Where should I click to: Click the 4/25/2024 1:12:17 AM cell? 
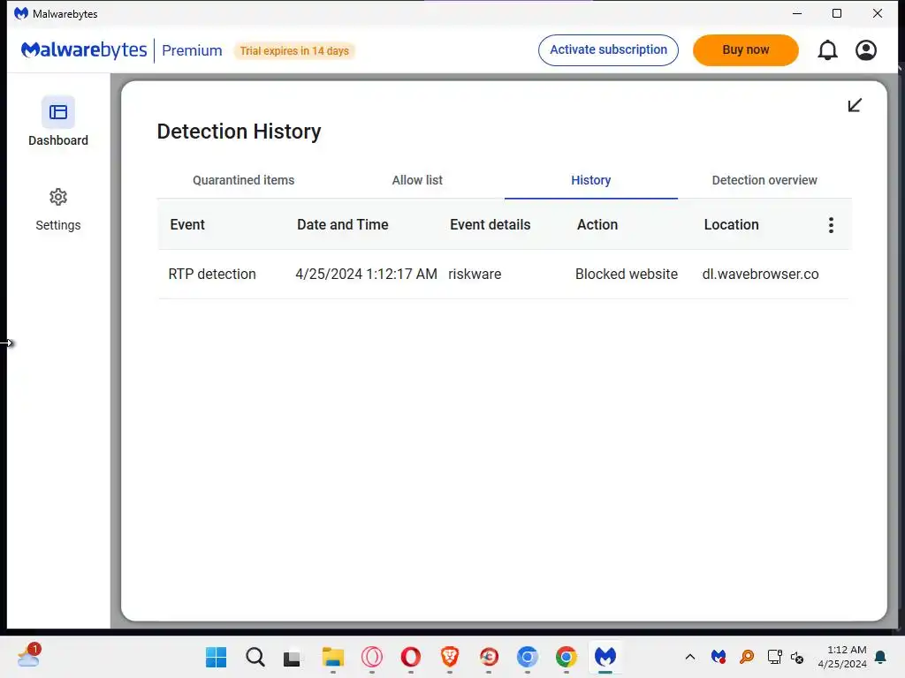[367, 274]
